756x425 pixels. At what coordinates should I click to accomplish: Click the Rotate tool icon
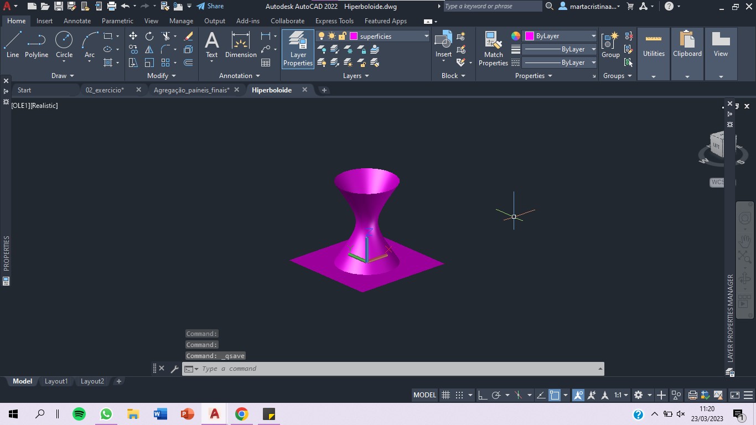149,36
